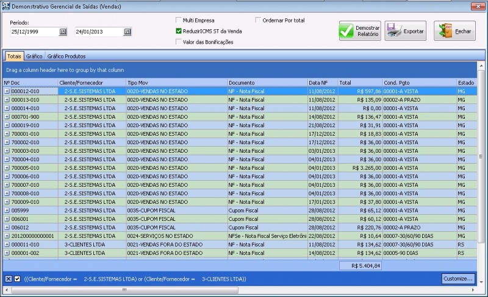
Task: Expand the row with document 700005-010
Action: (7, 168)
